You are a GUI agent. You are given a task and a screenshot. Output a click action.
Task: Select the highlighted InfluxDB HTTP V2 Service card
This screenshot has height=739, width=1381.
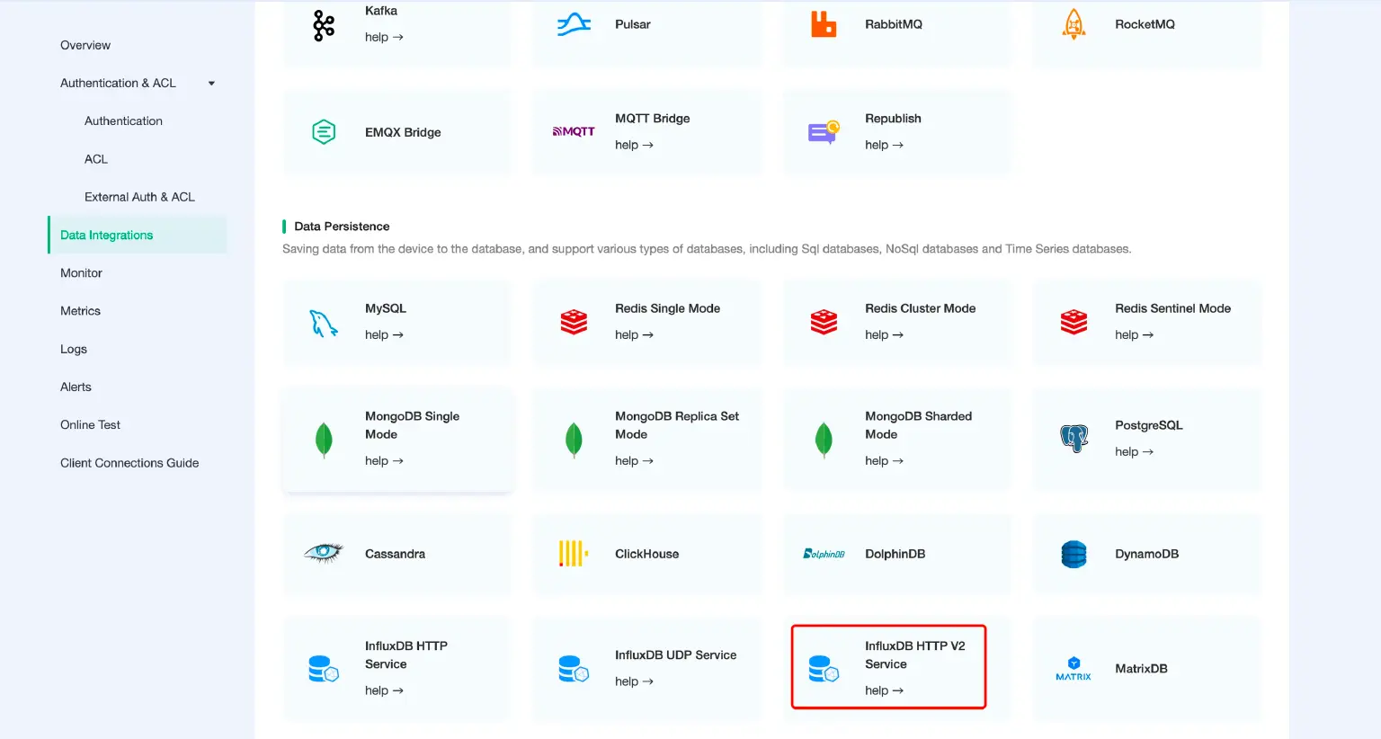click(x=887, y=666)
